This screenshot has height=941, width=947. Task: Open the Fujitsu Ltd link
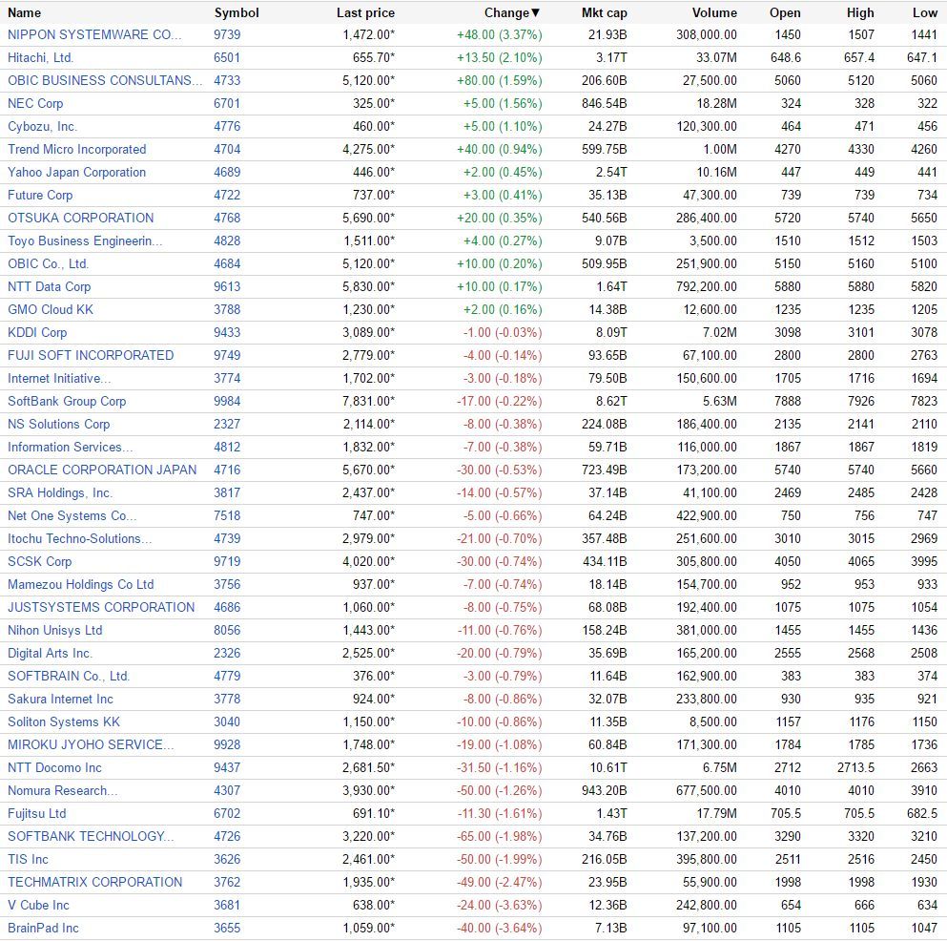[37, 814]
